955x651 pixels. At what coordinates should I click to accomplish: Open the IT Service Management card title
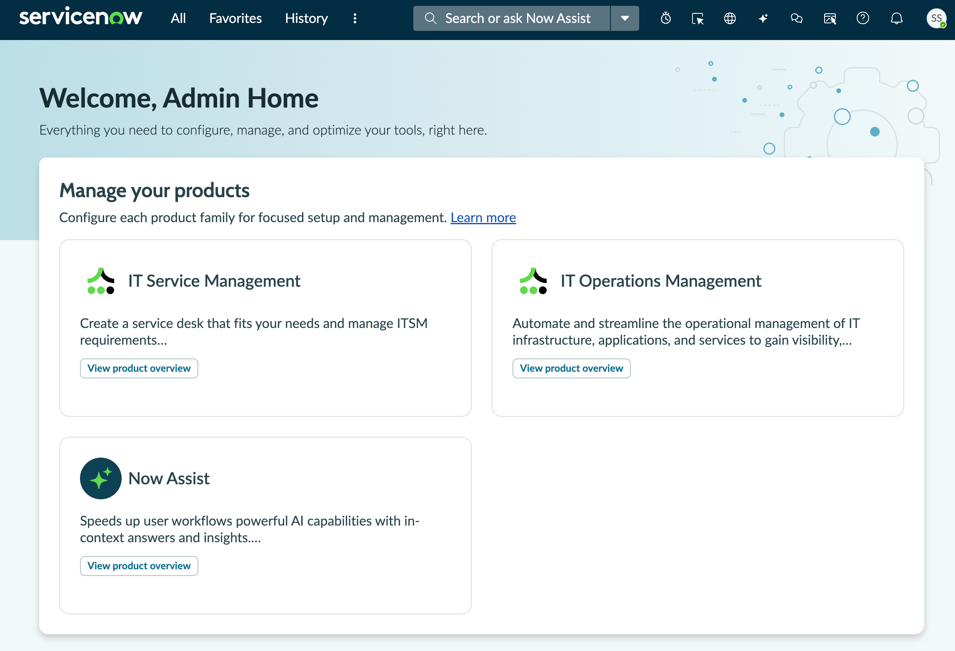[214, 281]
